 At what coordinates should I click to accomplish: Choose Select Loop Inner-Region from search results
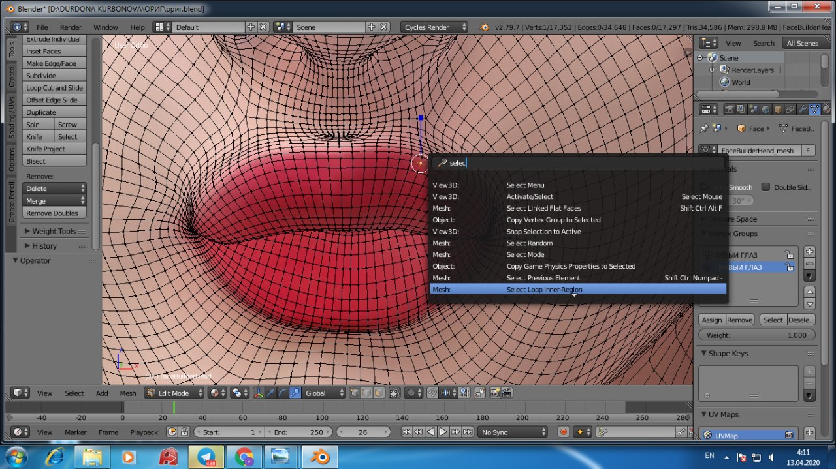[578, 289]
